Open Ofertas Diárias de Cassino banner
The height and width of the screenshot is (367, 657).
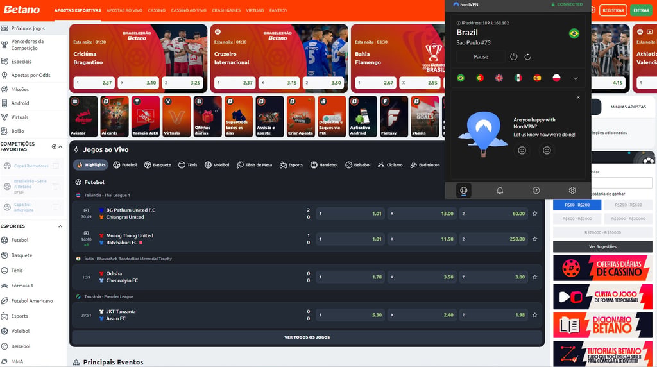(602, 268)
